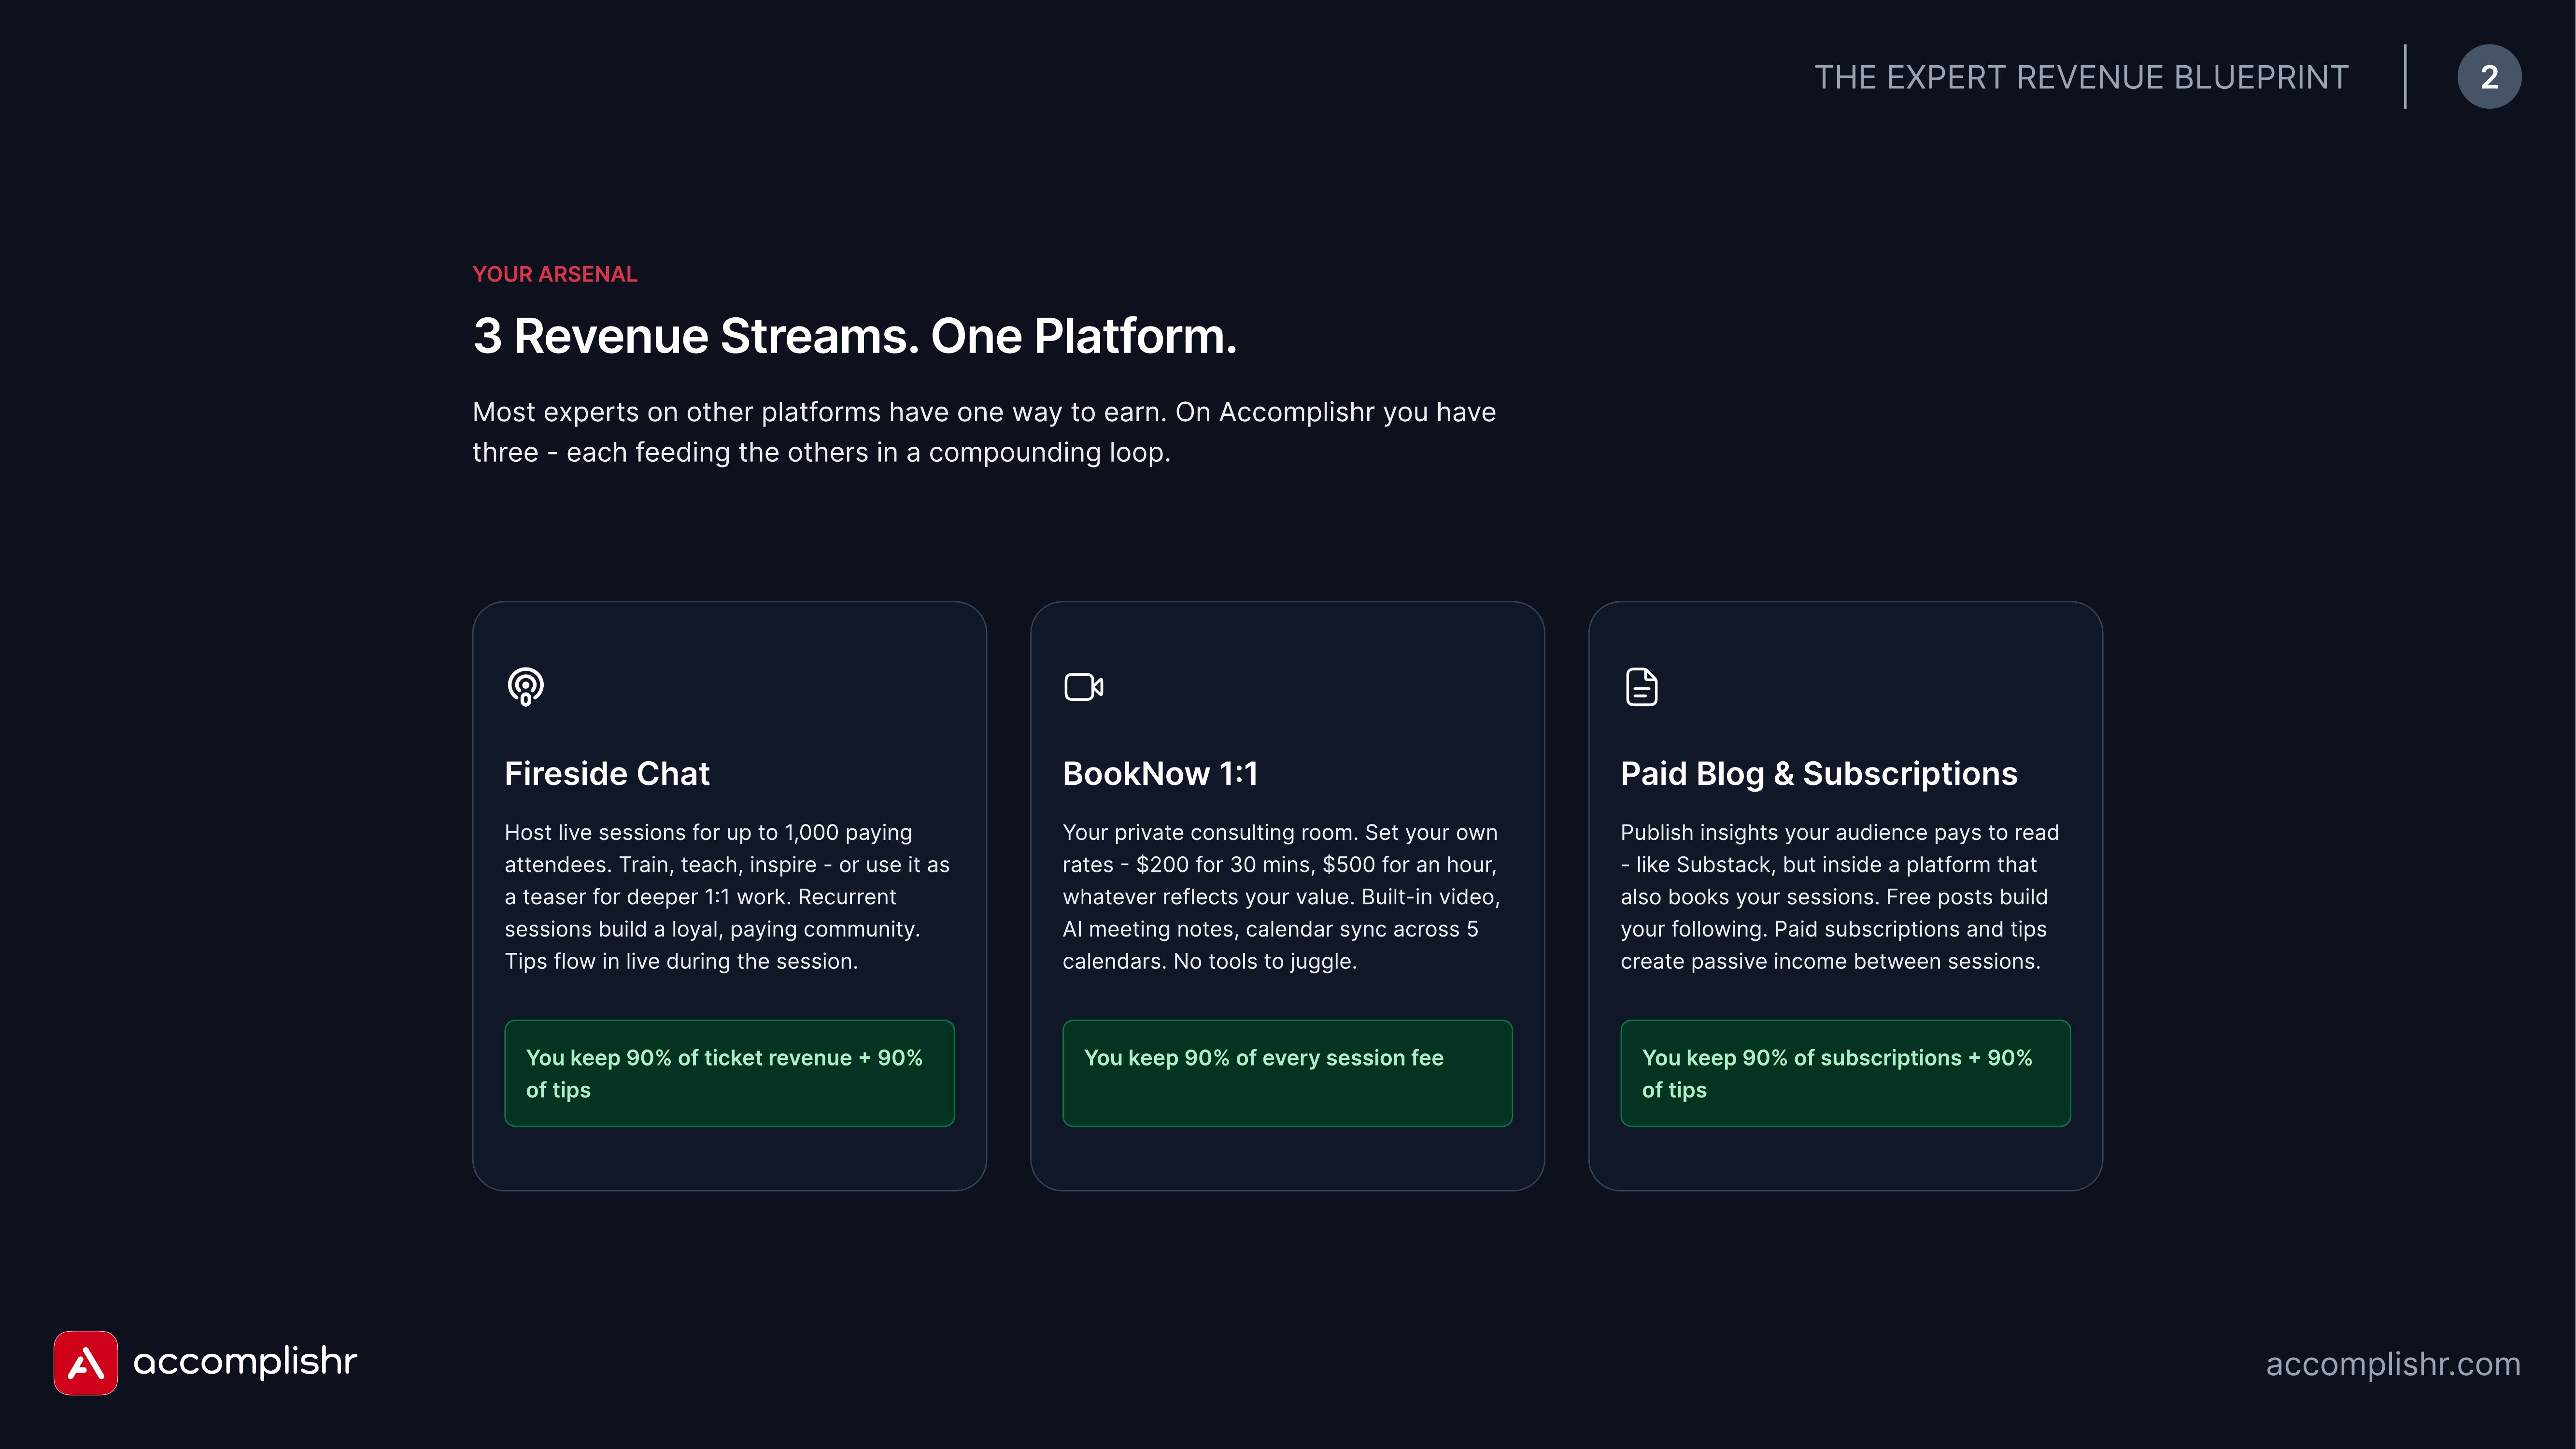Click the page number 2 badge
This screenshot has width=2576, height=1449.
click(x=2488, y=77)
